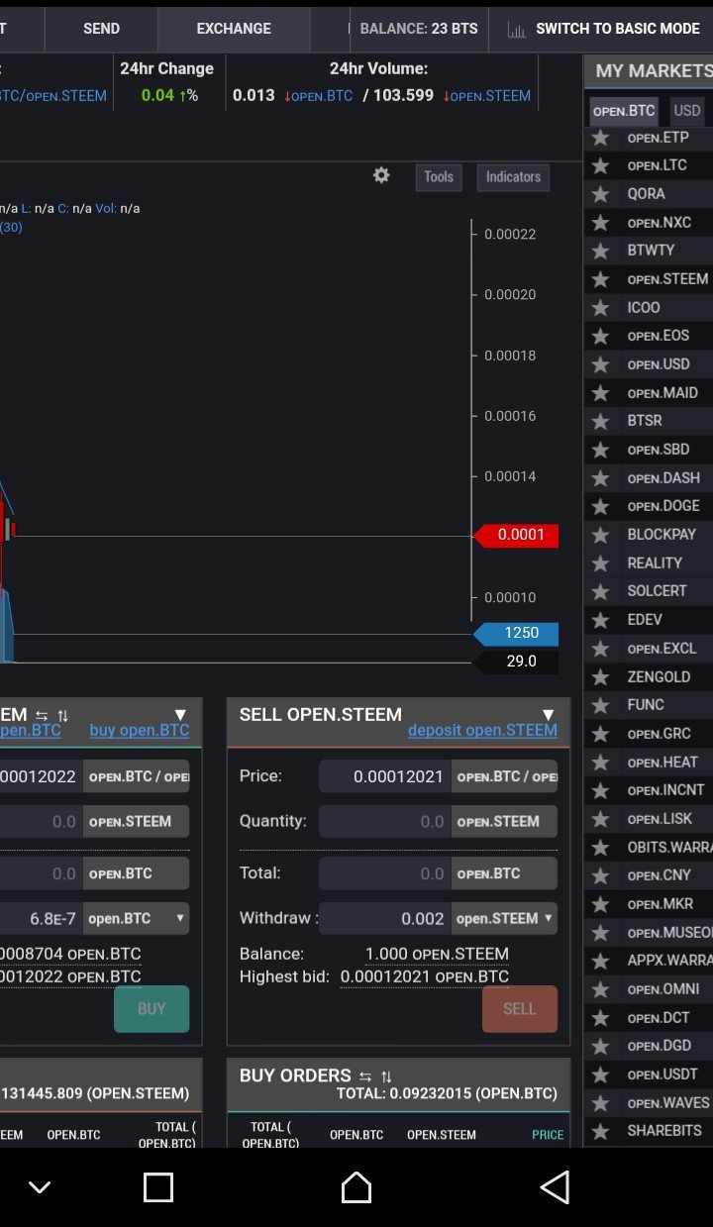Viewport: 713px width, 1227px height.
Task: Click the star beside ZENGOLD
Action: [x=600, y=677]
